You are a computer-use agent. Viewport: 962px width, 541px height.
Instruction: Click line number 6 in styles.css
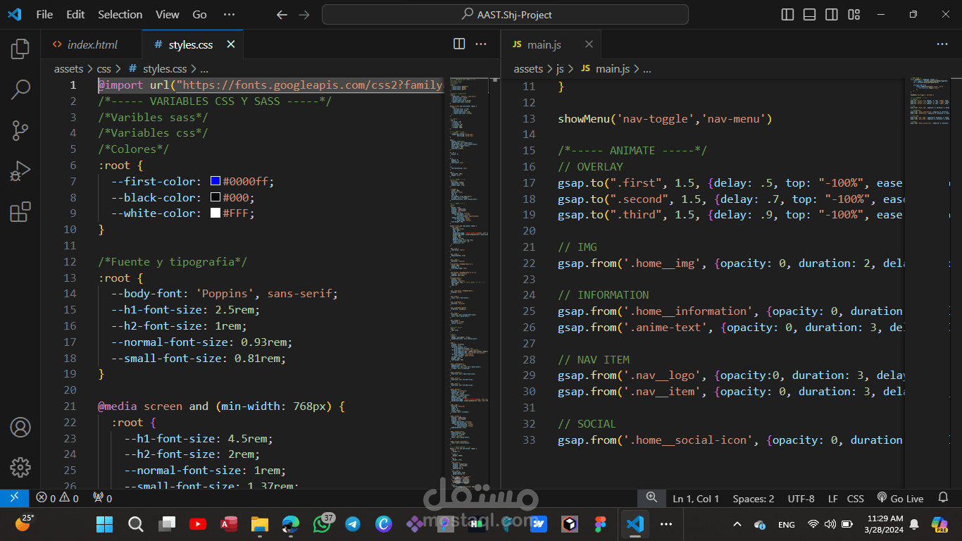point(73,166)
